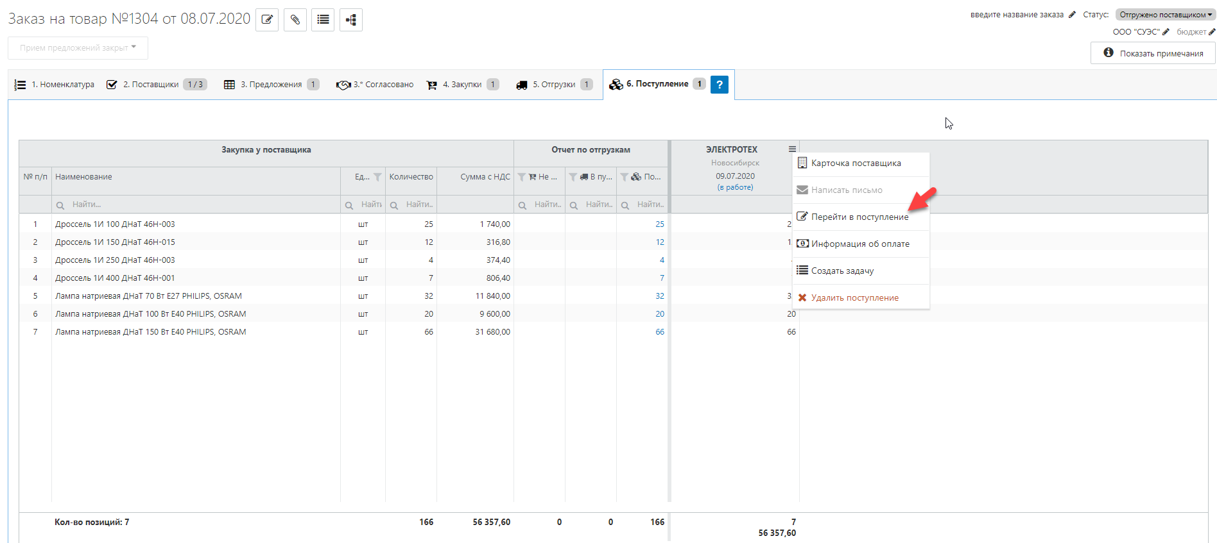The image size is (1217, 543).
Task: Open the '2. Поставщики' tab
Action: point(151,85)
